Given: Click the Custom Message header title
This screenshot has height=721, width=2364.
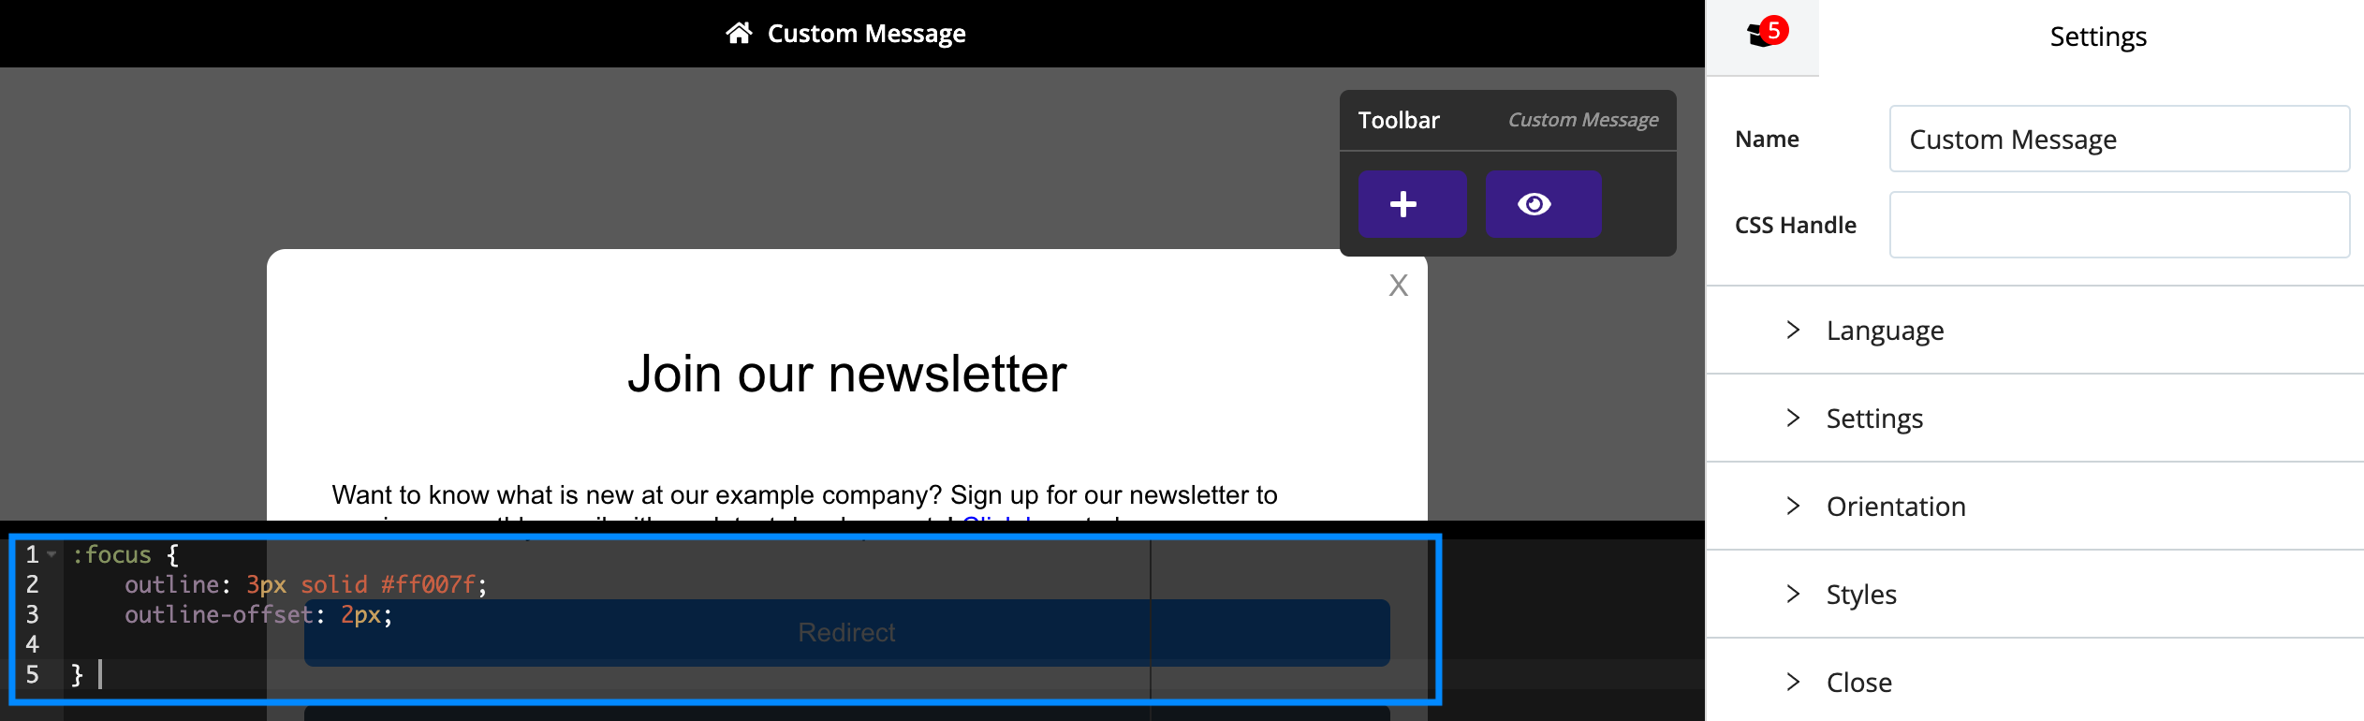Looking at the screenshot, I should pyautogui.click(x=866, y=34).
